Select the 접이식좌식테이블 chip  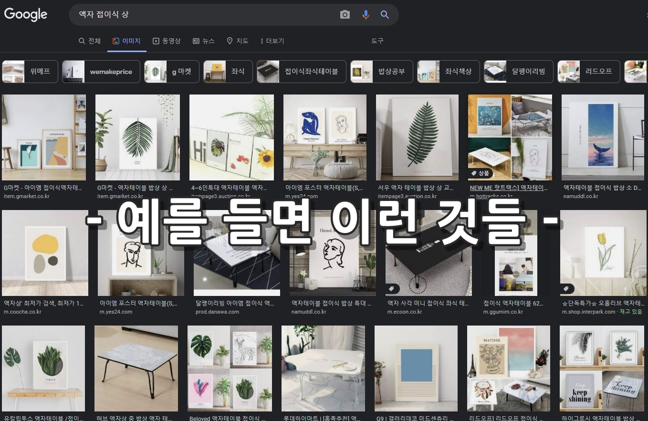pyautogui.click(x=302, y=72)
